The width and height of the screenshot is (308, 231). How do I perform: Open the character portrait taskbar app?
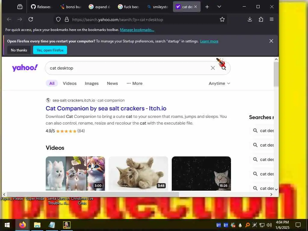click(66, 225)
